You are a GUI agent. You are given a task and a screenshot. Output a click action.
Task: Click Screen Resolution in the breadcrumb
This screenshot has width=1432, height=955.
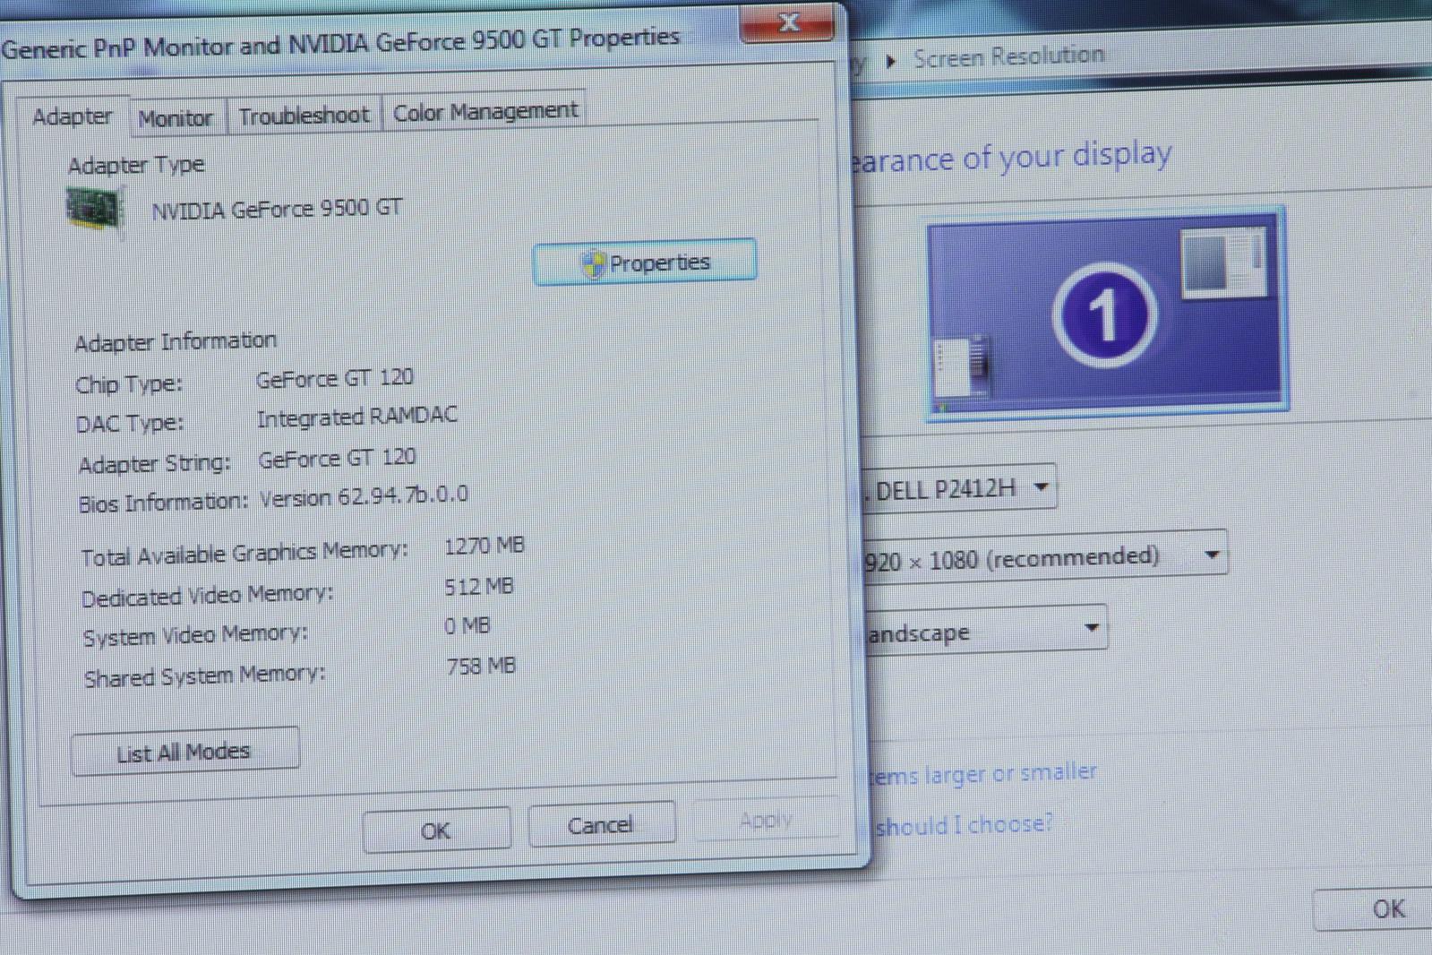(x=1008, y=56)
